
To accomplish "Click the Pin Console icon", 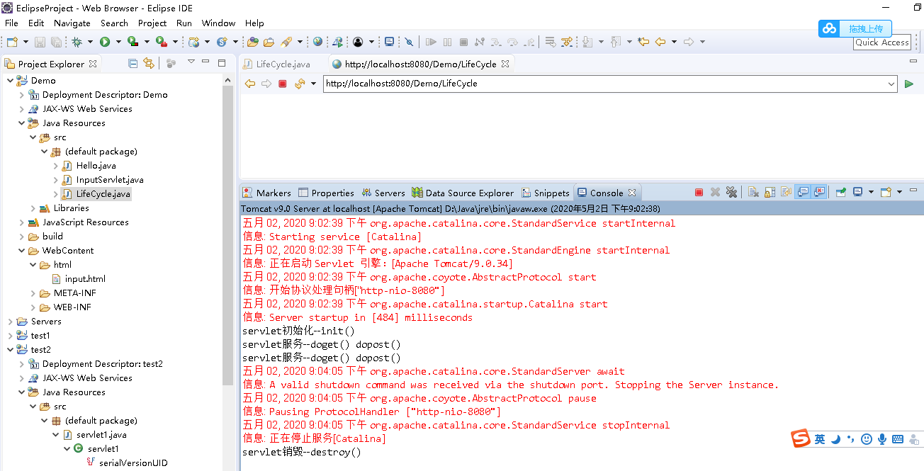I will point(841,192).
